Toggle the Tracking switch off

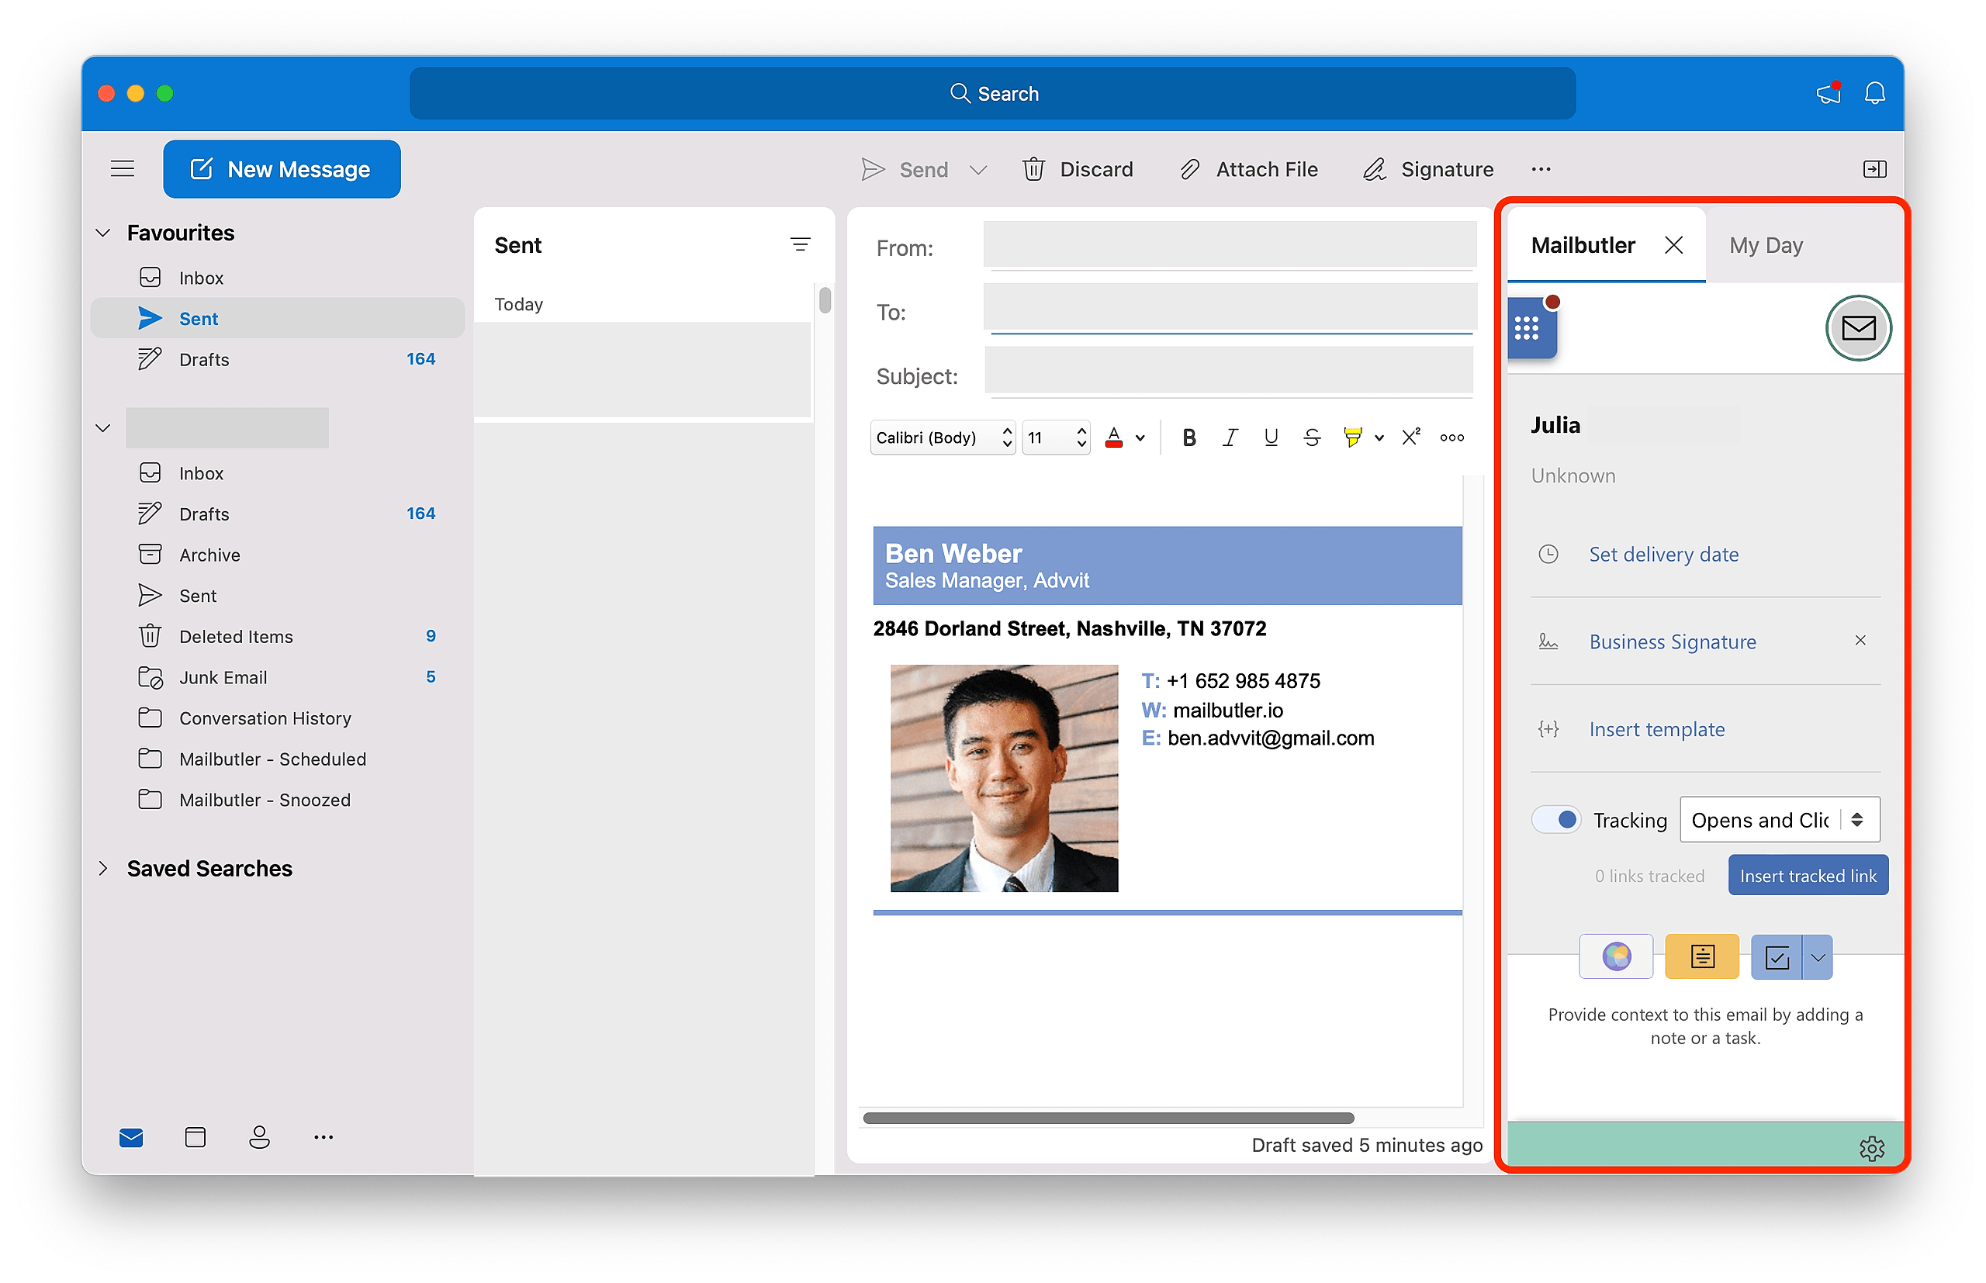[x=1556, y=820]
